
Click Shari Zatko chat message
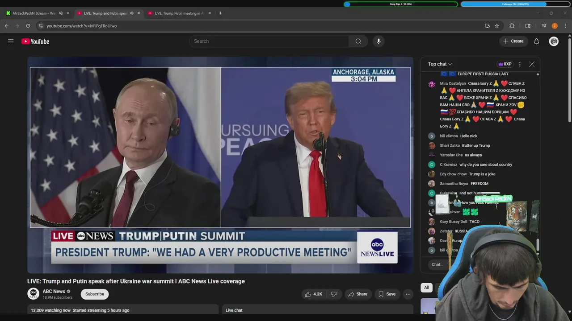tap(476, 145)
